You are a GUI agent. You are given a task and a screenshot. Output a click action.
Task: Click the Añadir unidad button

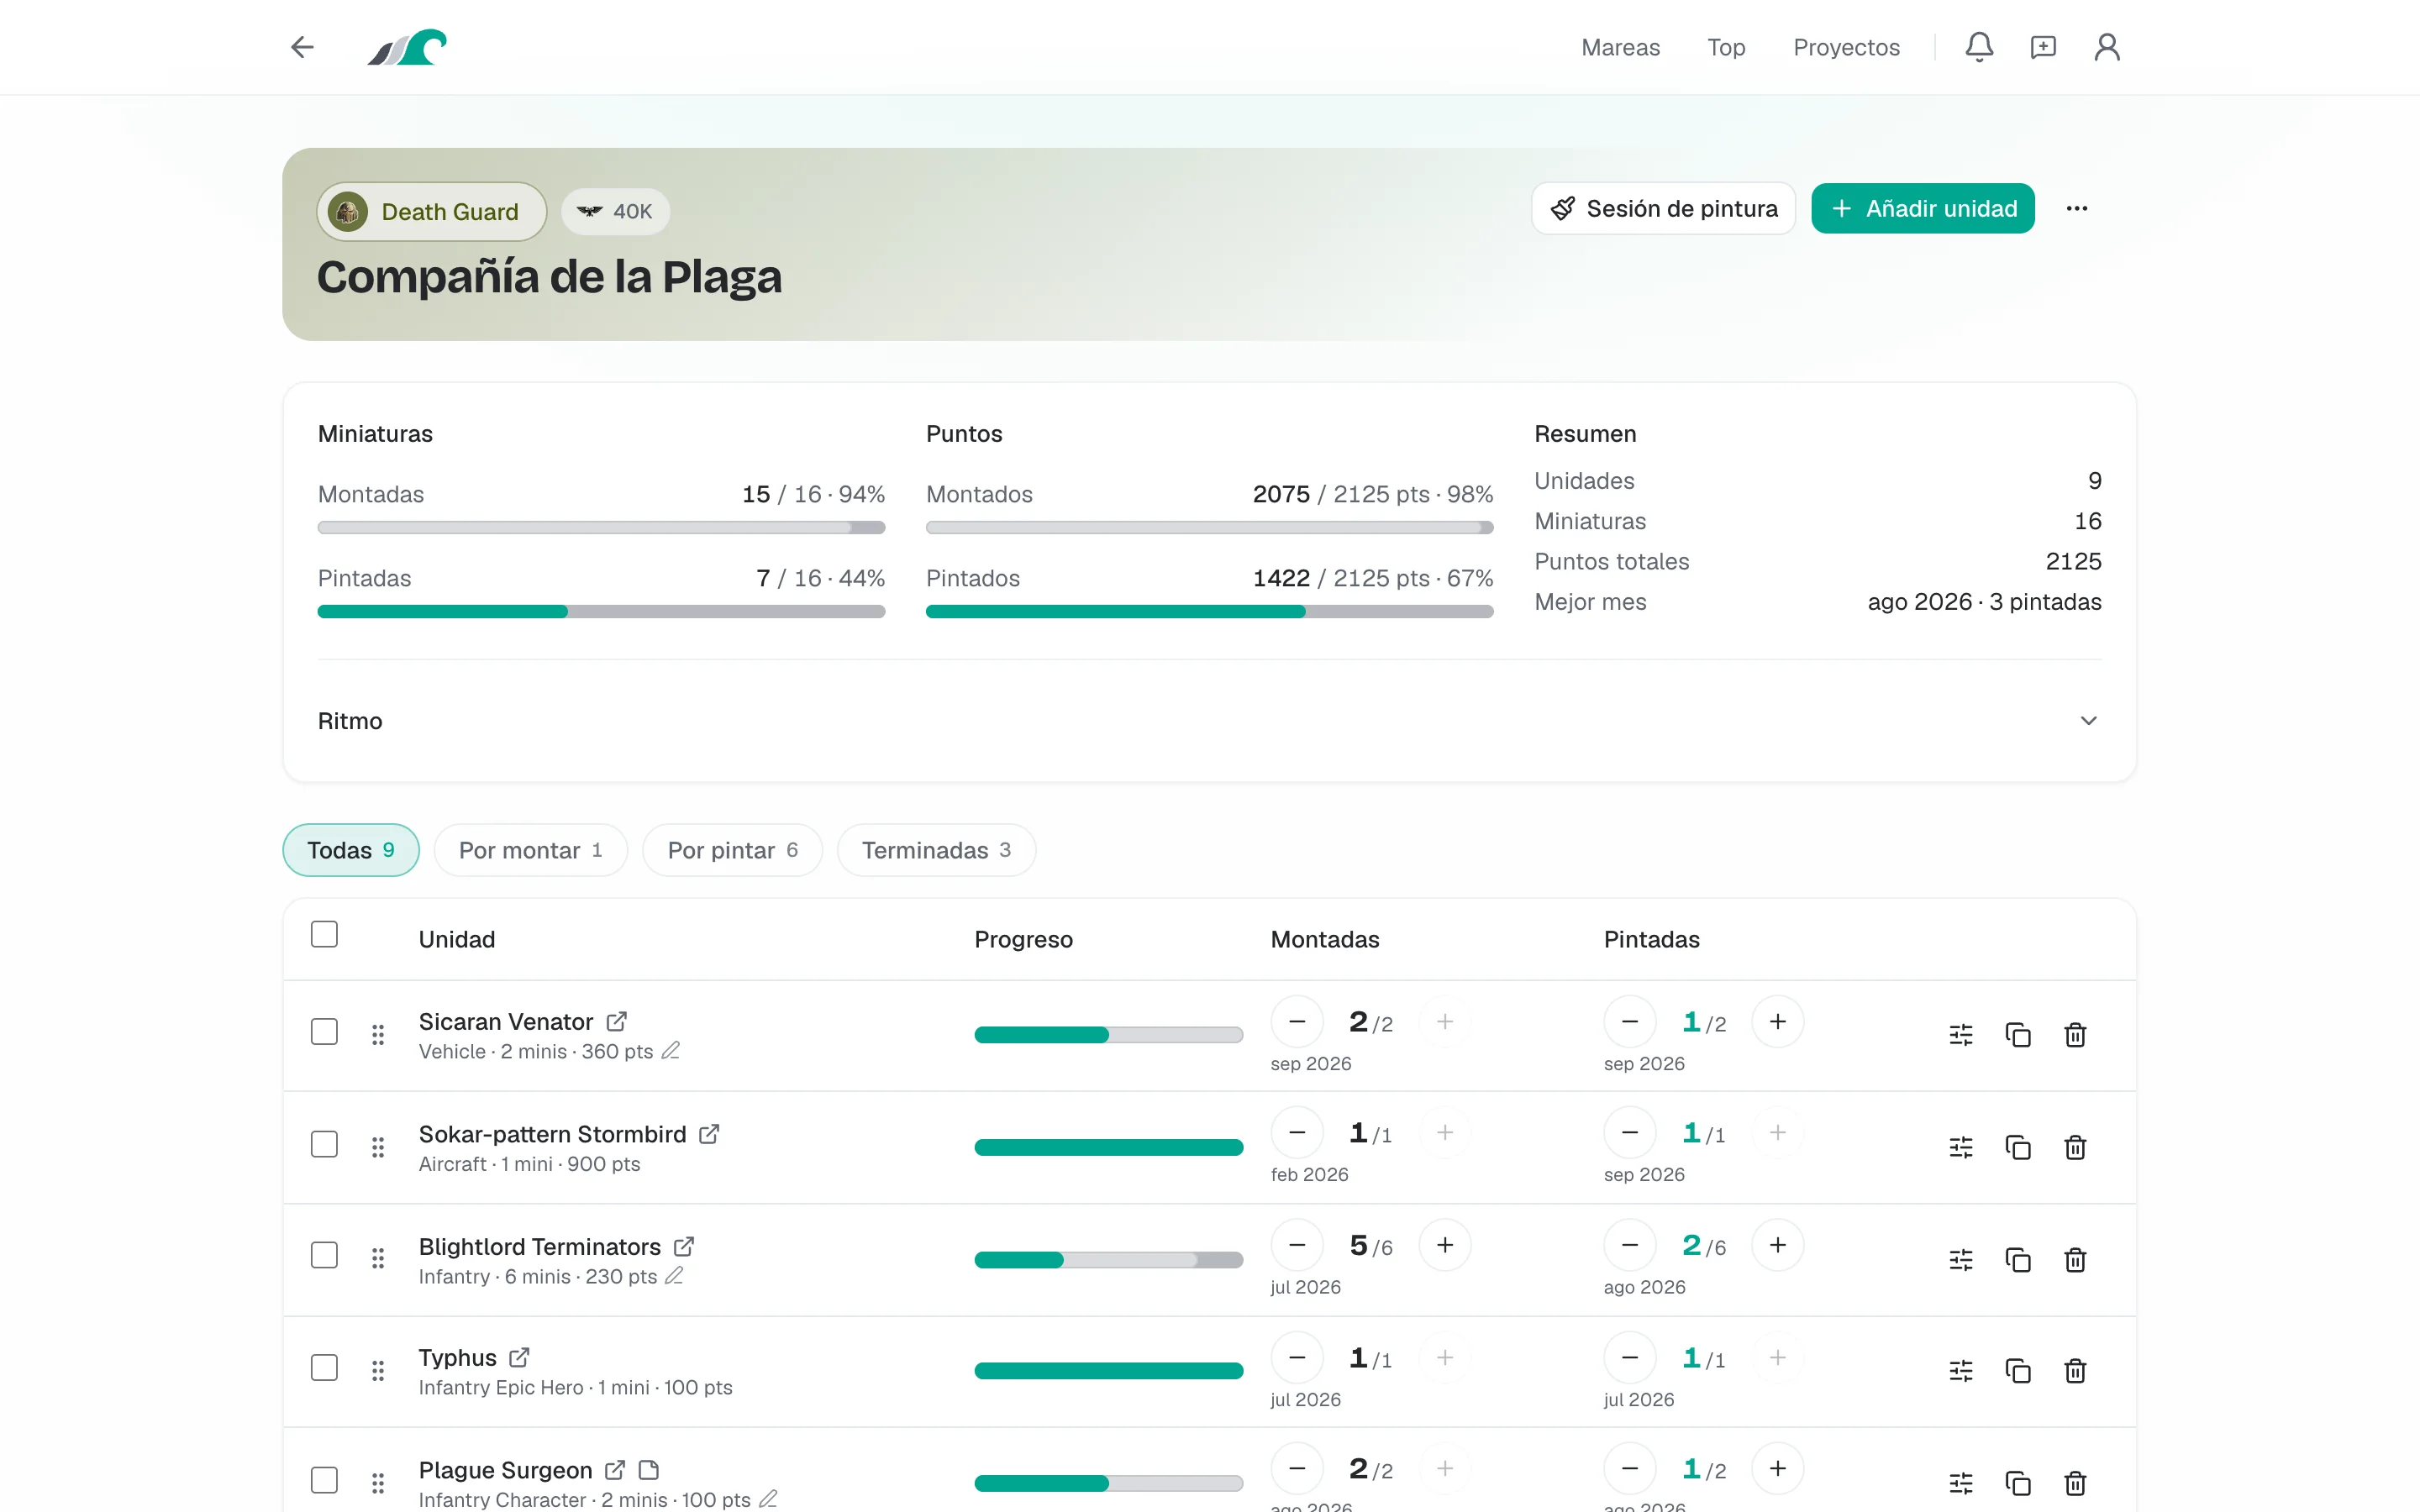point(1922,208)
